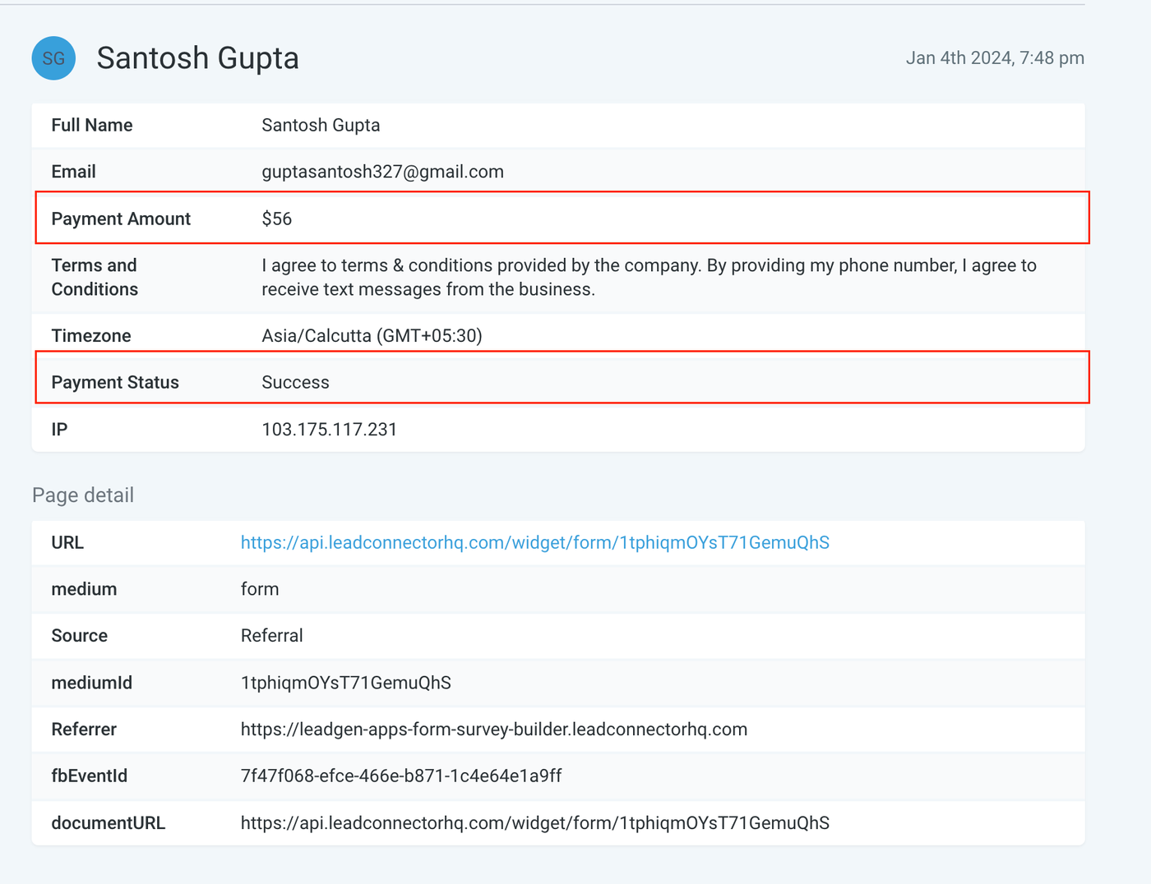Click the Referrer field label

point(84,730)
